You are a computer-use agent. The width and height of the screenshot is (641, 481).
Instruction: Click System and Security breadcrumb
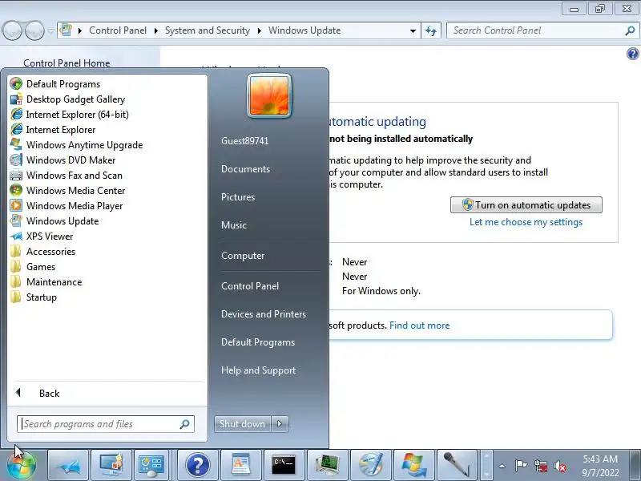208,30
